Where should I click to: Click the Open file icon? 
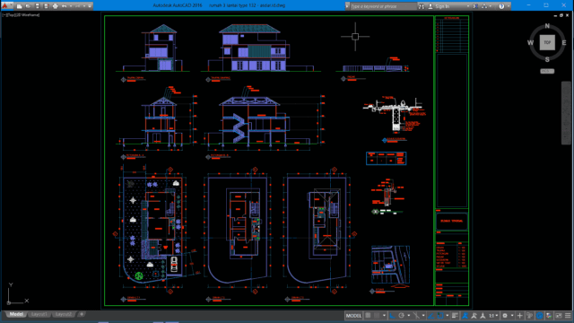coord(28,6)
